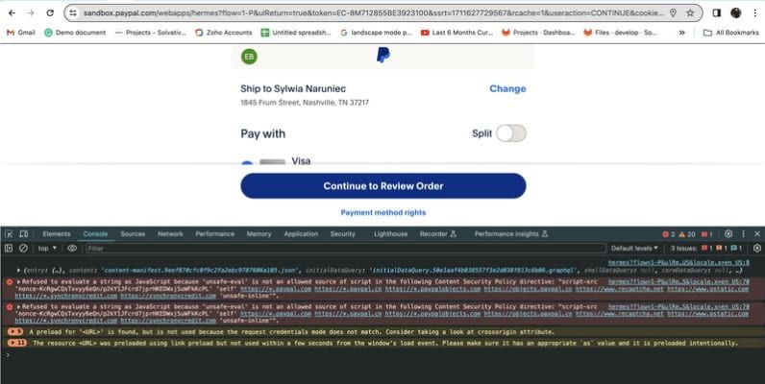This screenshot has height=384, width=765.
Task: Go forward with the browser forward arrow
Action: 31,13
